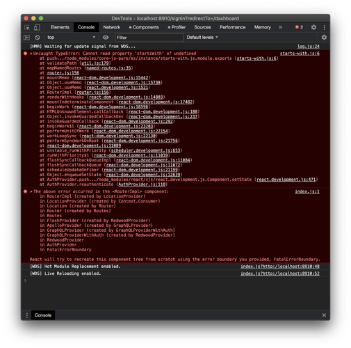Open the localhost:8910:48 index.js link

(280, 267)
